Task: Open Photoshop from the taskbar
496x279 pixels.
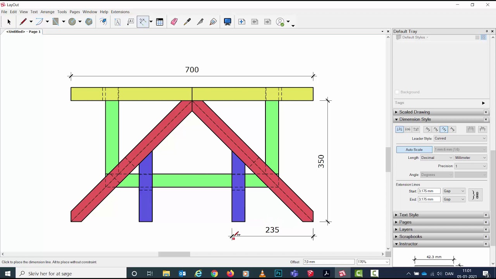Action: (278, 274)
